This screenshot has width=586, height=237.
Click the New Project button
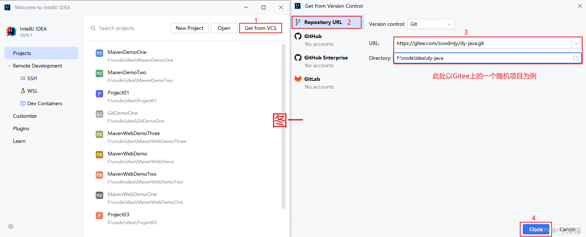point(189,28)
